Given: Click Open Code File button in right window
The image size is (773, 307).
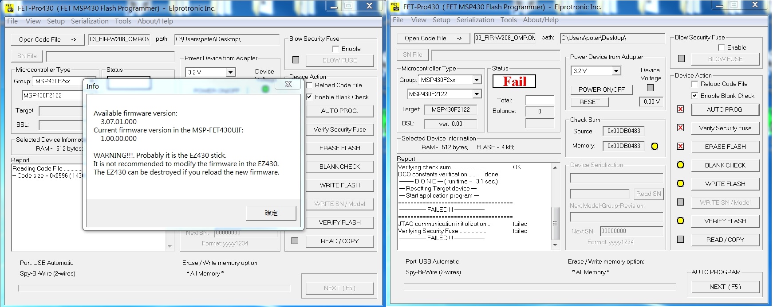Looking at the screenshot, I should [x=433, y=38].
